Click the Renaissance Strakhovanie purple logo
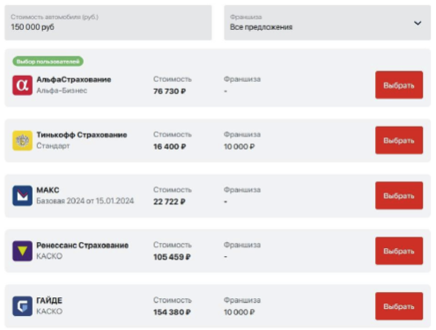 22,251
